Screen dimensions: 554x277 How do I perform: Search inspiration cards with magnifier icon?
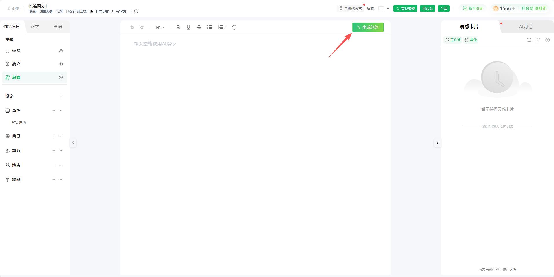pyautogui.click(x=529, y=40)
